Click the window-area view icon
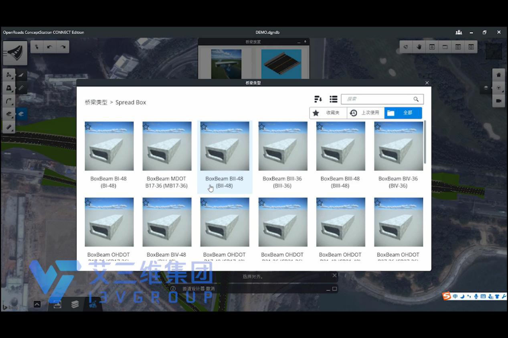Screen dimensions: 508x338 [x=445, y=47]
